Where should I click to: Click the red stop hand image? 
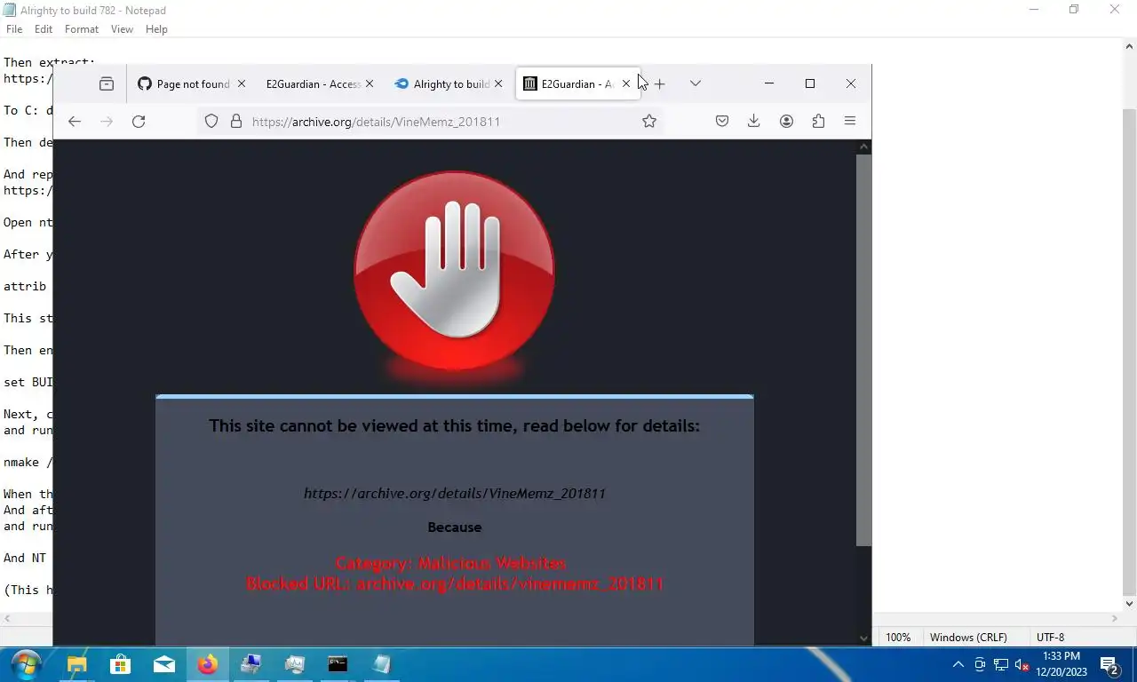455,272
